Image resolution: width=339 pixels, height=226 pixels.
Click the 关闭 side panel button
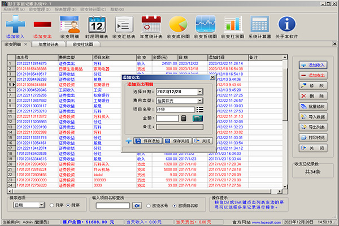(x=313, y=148)
